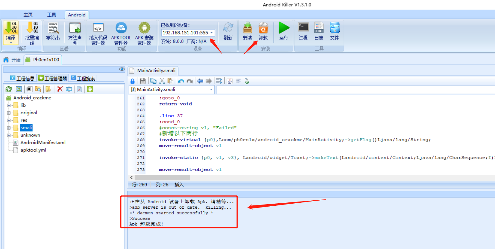
Task: Click the 批量编译 batch compile icon
Action: click(x=32, y=28)
